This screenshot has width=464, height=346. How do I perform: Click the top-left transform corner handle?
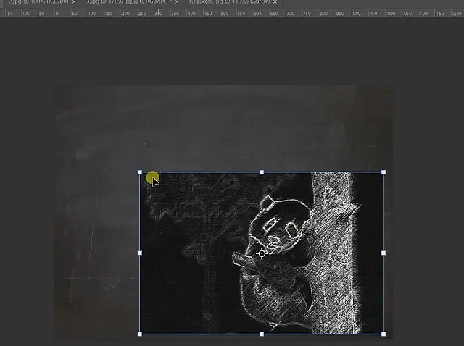tap(140, 172)
